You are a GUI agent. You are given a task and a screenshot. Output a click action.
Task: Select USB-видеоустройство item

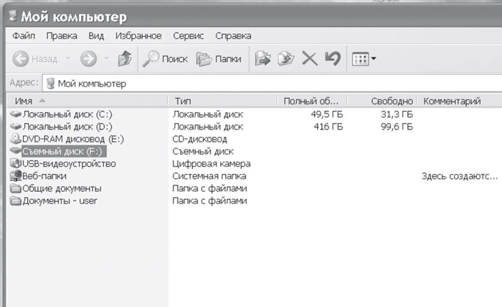click(69, 164)
